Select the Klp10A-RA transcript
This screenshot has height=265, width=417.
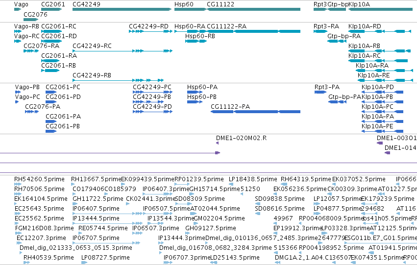(x=384, y=71)
